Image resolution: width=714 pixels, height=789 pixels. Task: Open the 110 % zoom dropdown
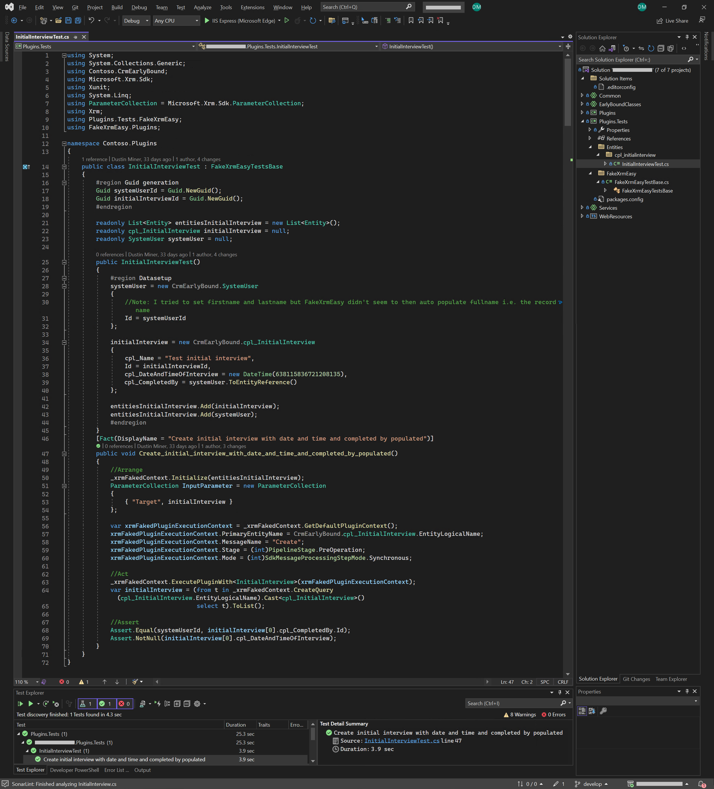pos(27,682)
